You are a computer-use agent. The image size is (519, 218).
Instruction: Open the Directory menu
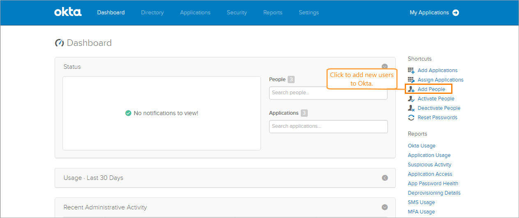pos(152,13)
